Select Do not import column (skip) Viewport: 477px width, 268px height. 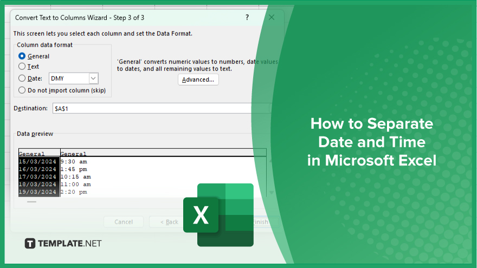[22, 90]
